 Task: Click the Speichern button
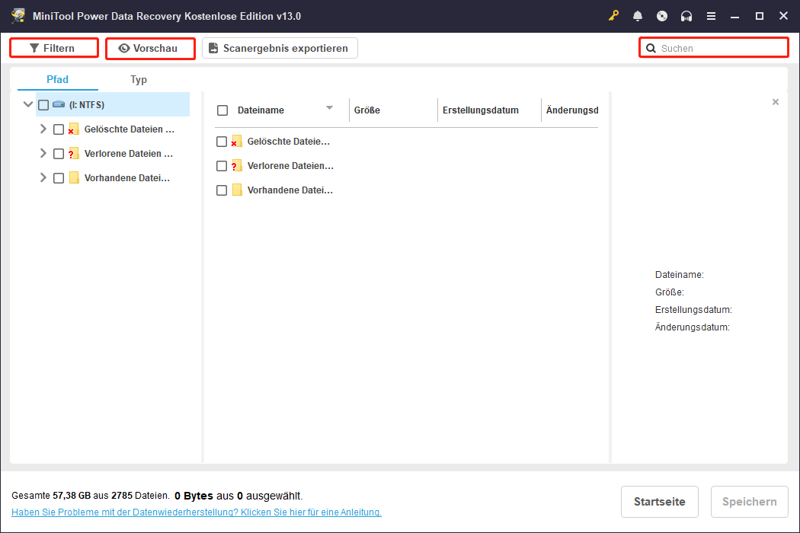click(750, 502)
